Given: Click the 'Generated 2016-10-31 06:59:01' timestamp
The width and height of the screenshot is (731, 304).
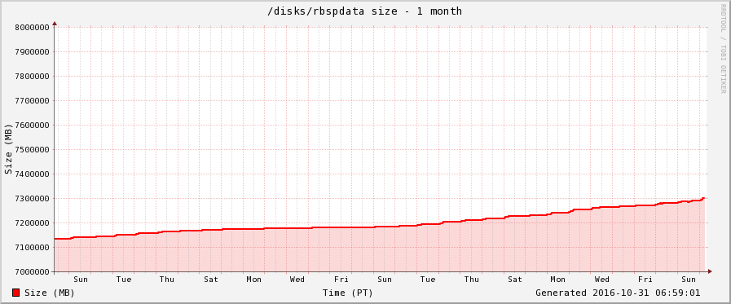Looking at the screenshot, I should (618, 293).
